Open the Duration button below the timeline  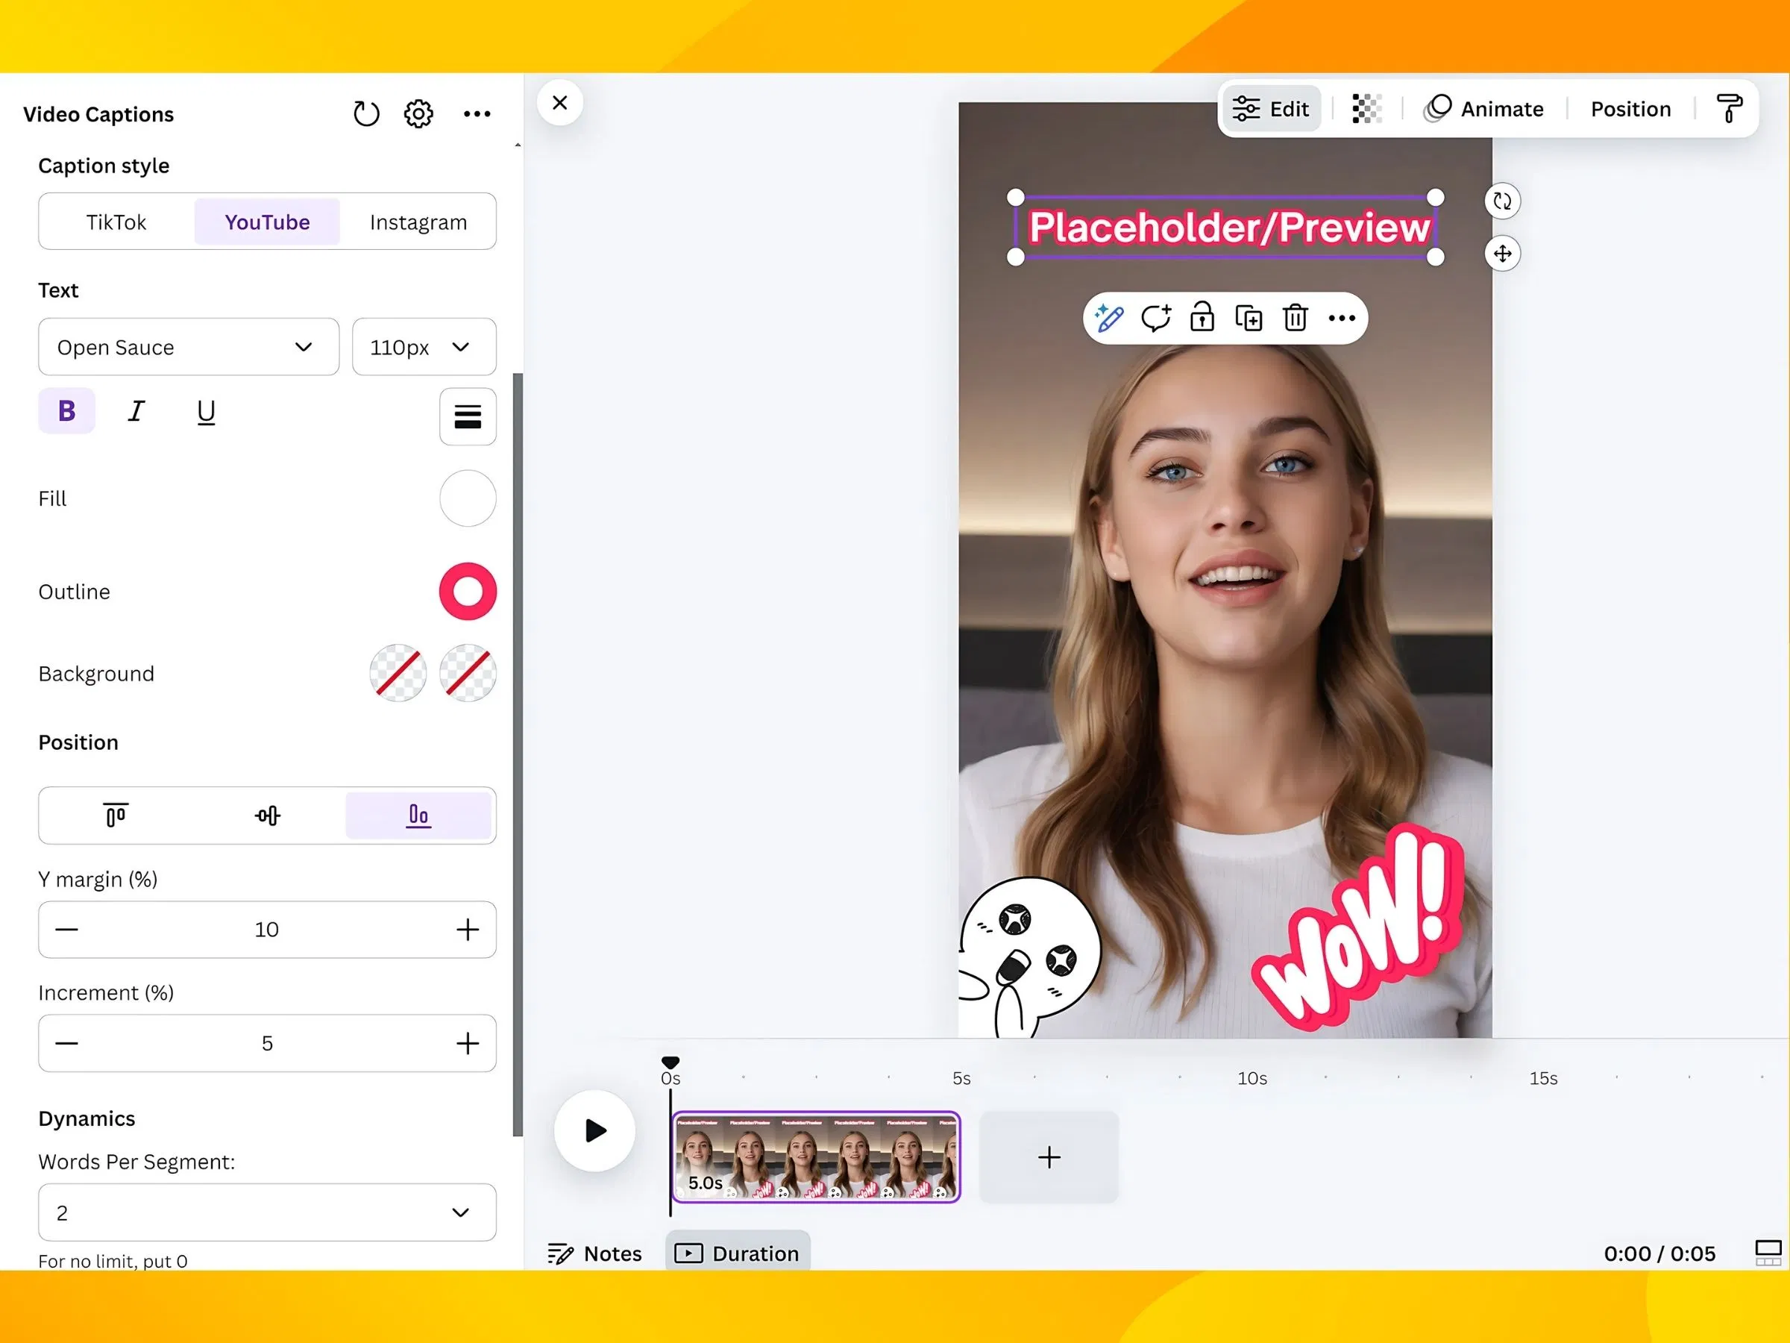click(737, 1253)
